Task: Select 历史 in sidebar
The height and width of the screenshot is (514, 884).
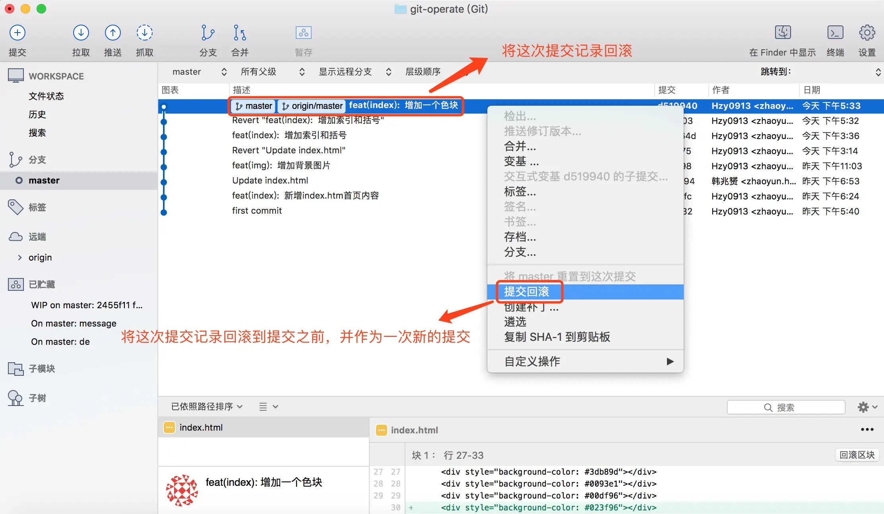Action: coord(37,114)
